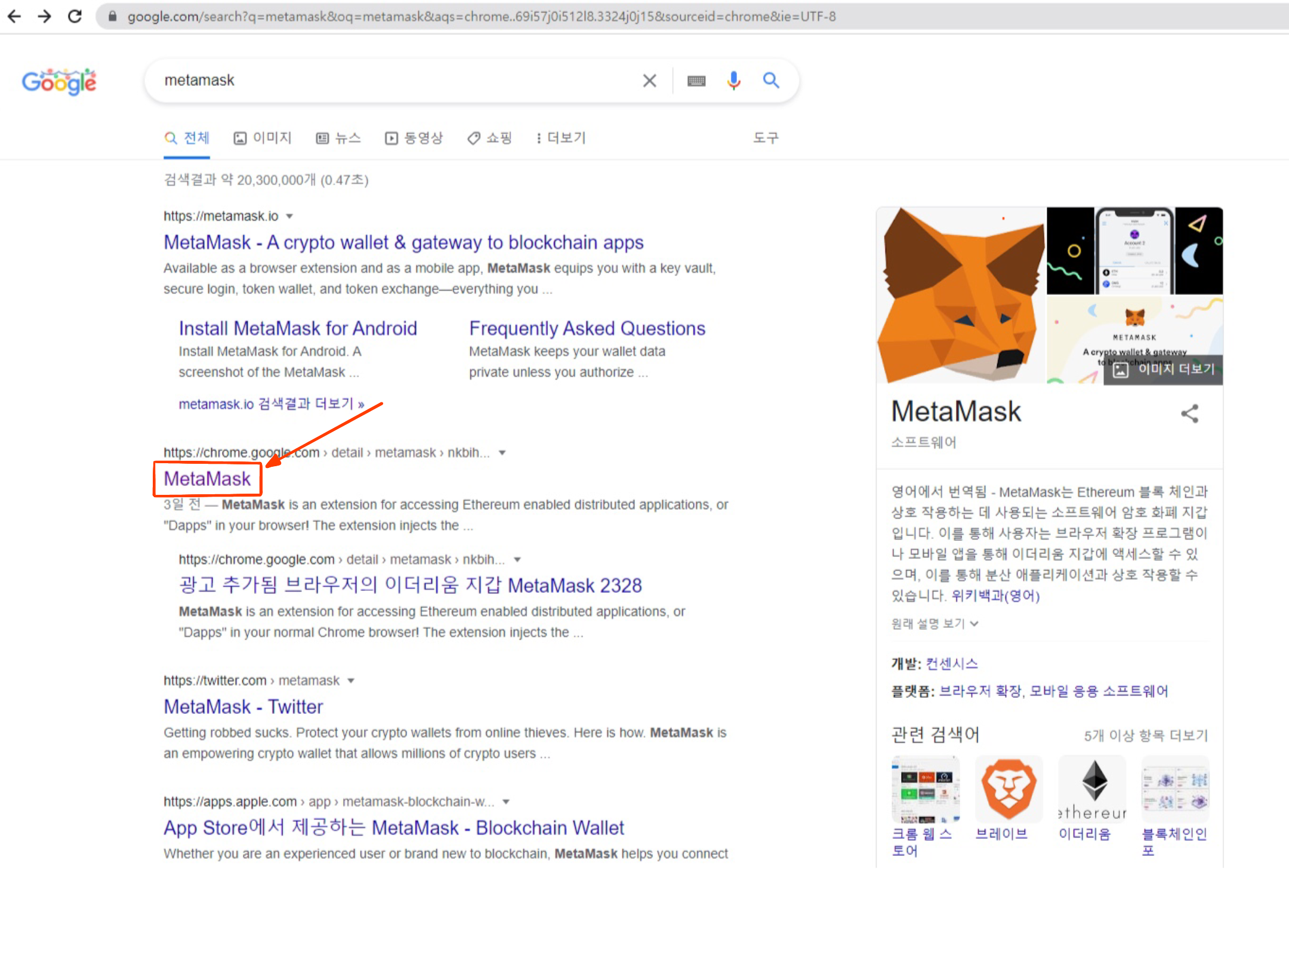The image size is (1289, 967).
Task: Click the 이미지 더보기 image button
Action: [x=1164, y=369]
